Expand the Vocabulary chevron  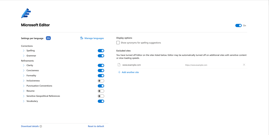pyautogui.click(x=24, y=101)
